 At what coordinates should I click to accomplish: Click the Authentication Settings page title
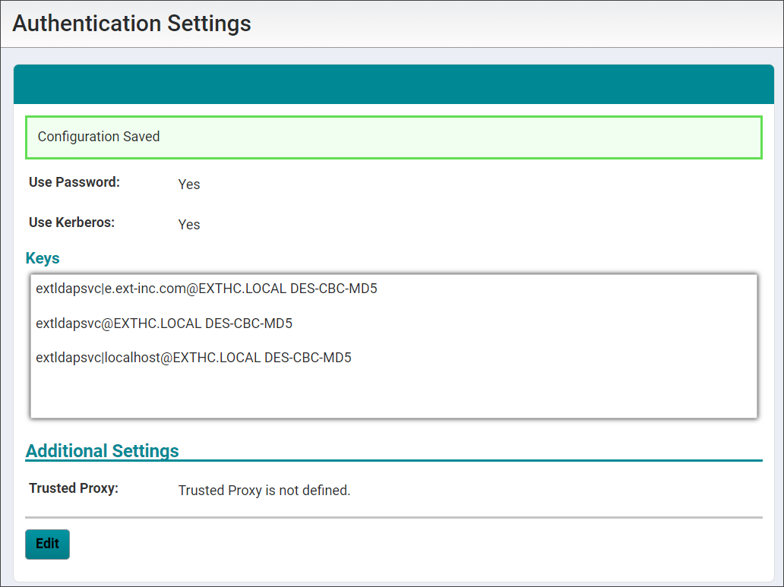pos(131,23)
